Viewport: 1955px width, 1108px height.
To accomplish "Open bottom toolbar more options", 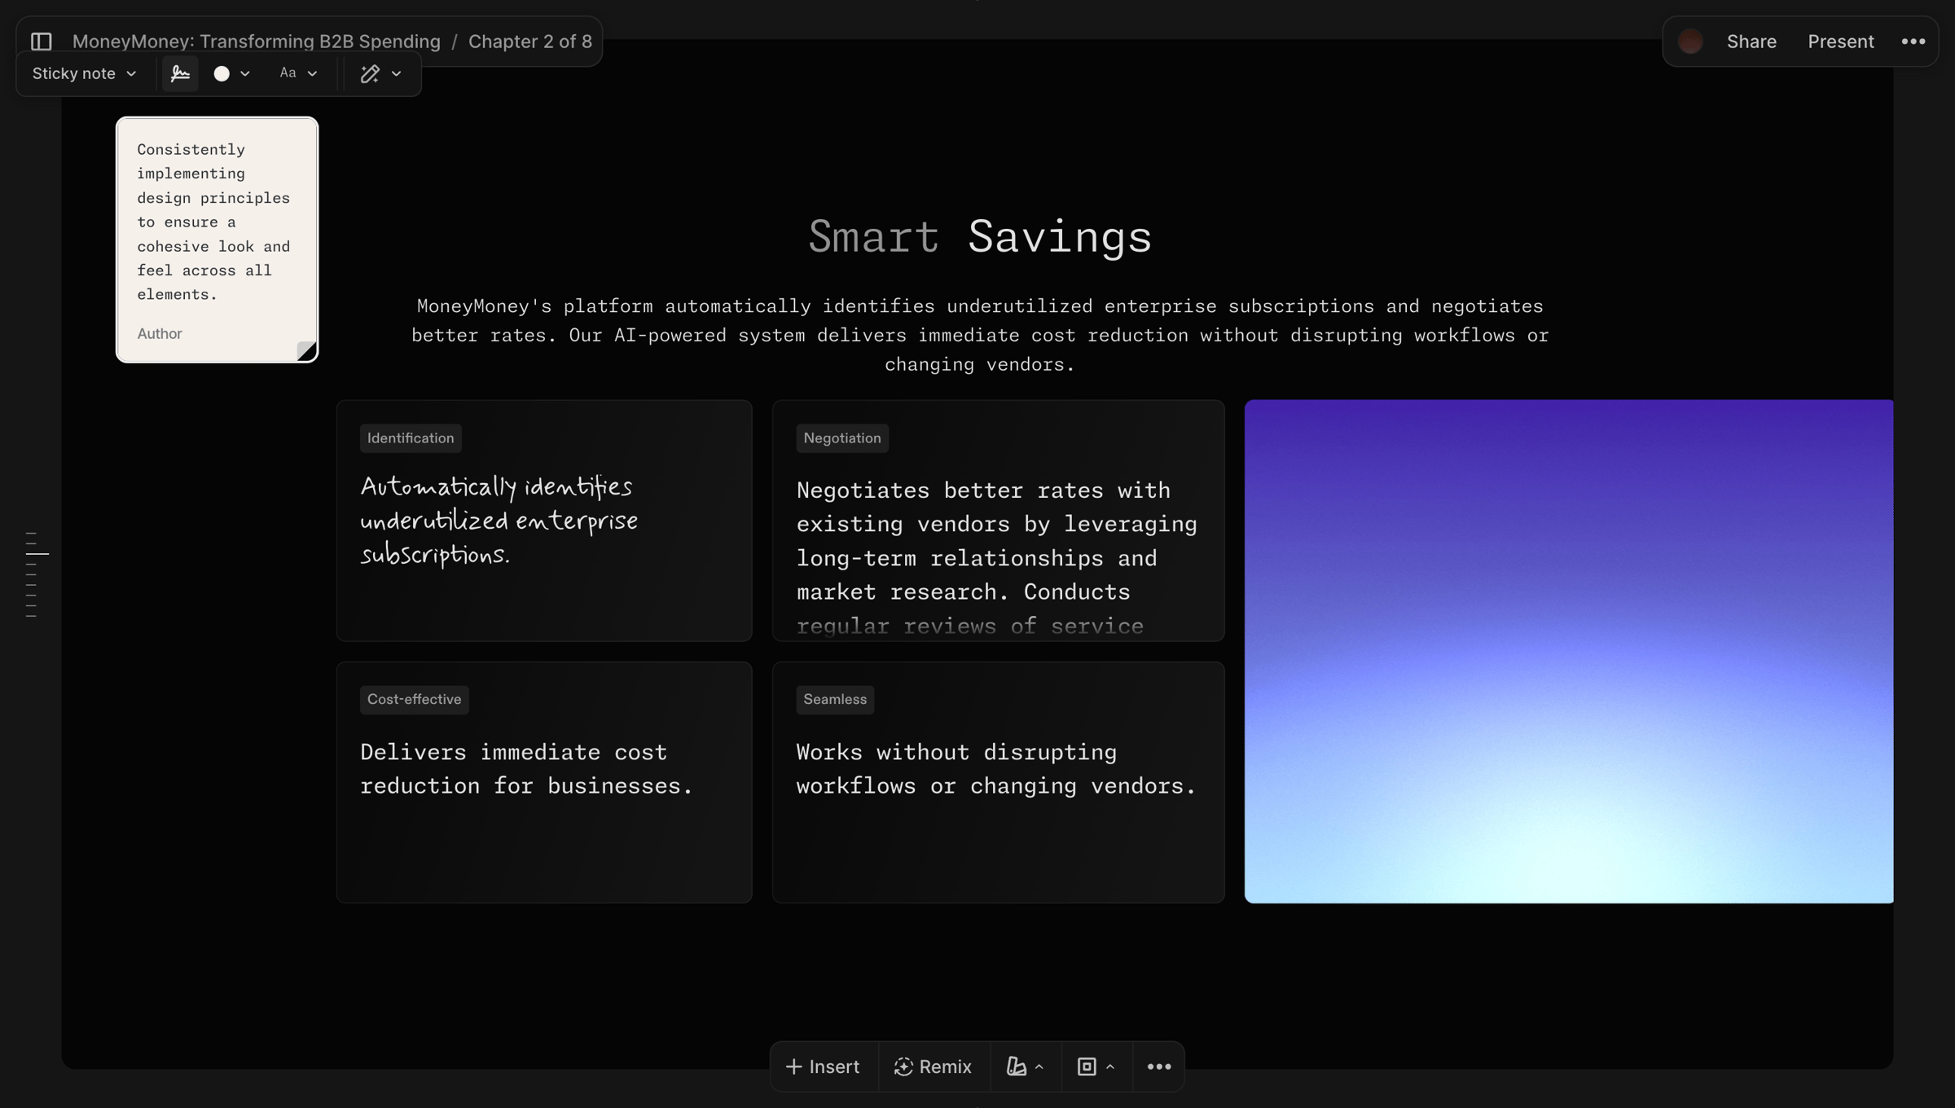I will 1158,1066.
